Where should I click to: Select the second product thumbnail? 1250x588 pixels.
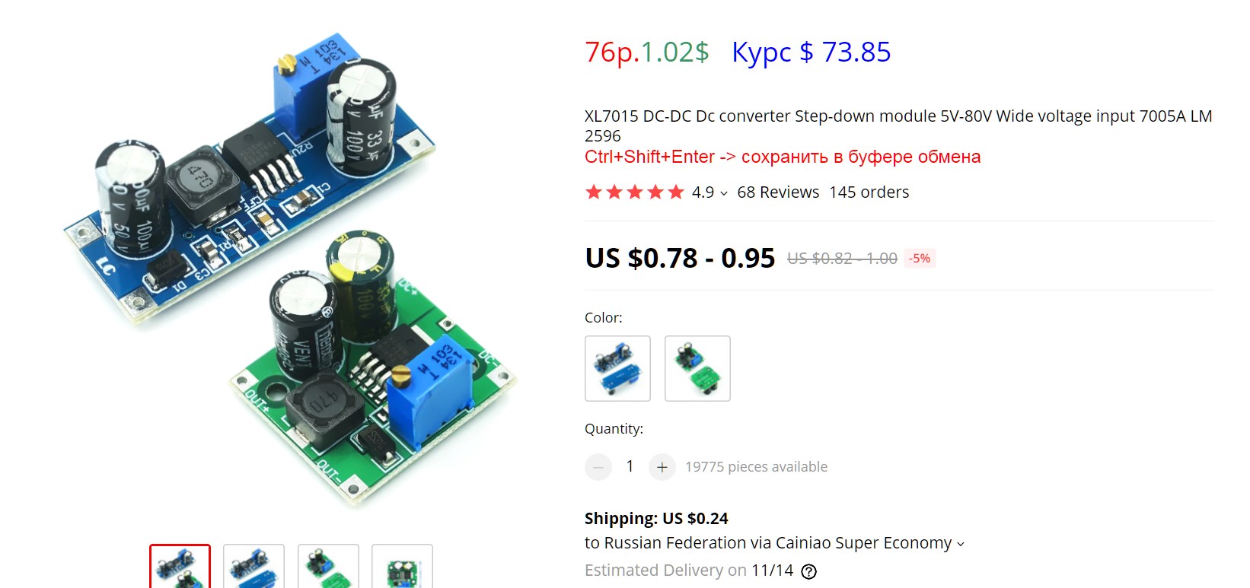pos(254,566)
